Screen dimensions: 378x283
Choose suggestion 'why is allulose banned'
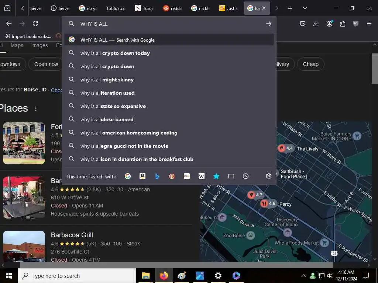169,119
